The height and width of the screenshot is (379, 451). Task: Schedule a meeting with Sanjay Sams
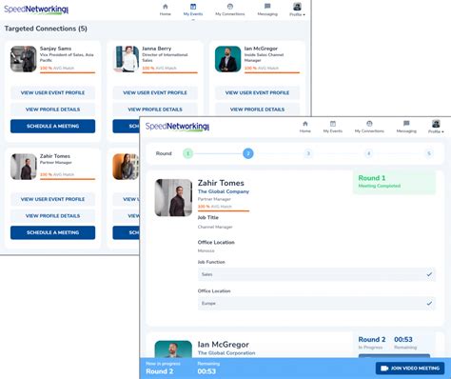pos(52,126)
